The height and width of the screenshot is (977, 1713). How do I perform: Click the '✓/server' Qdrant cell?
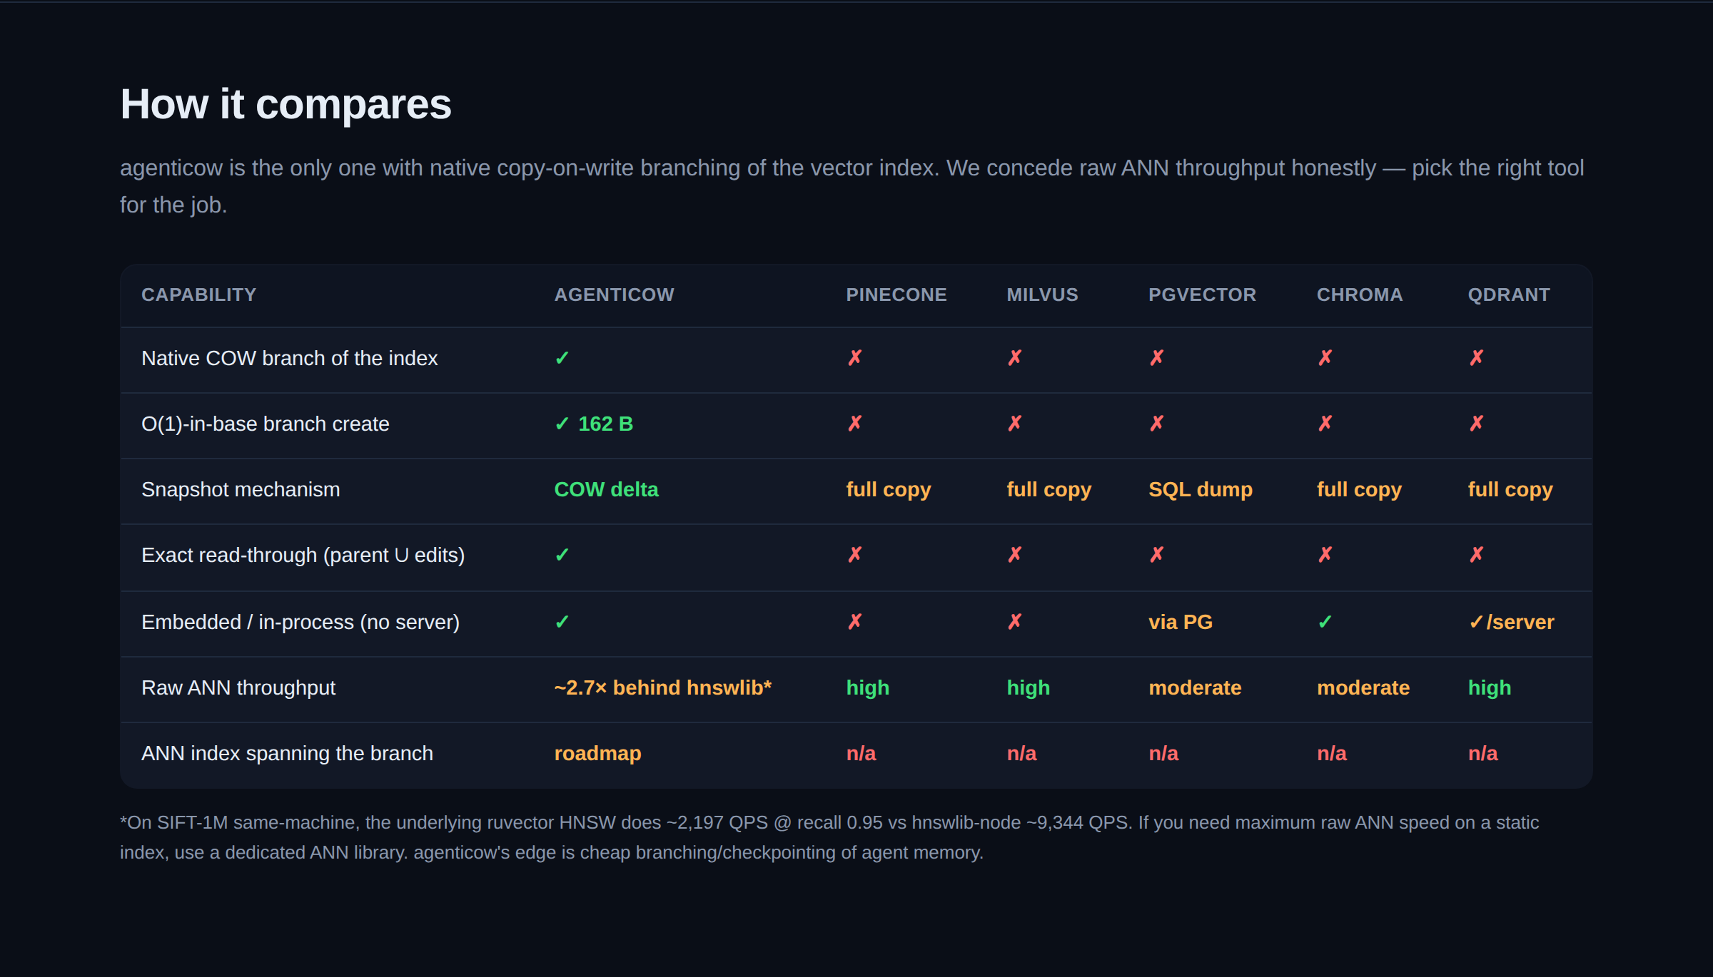point(1511,622)
